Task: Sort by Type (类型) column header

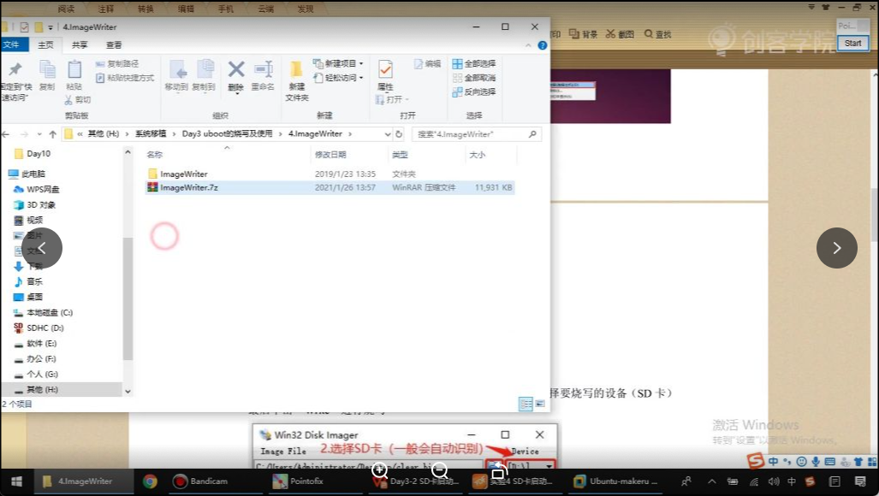Action: click(x=426, y=155)
